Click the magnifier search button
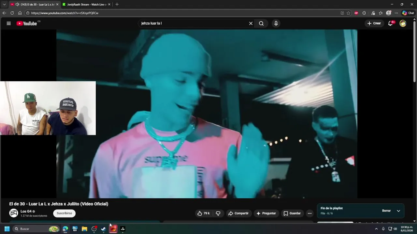417x234 pixels. click(261, 23)
